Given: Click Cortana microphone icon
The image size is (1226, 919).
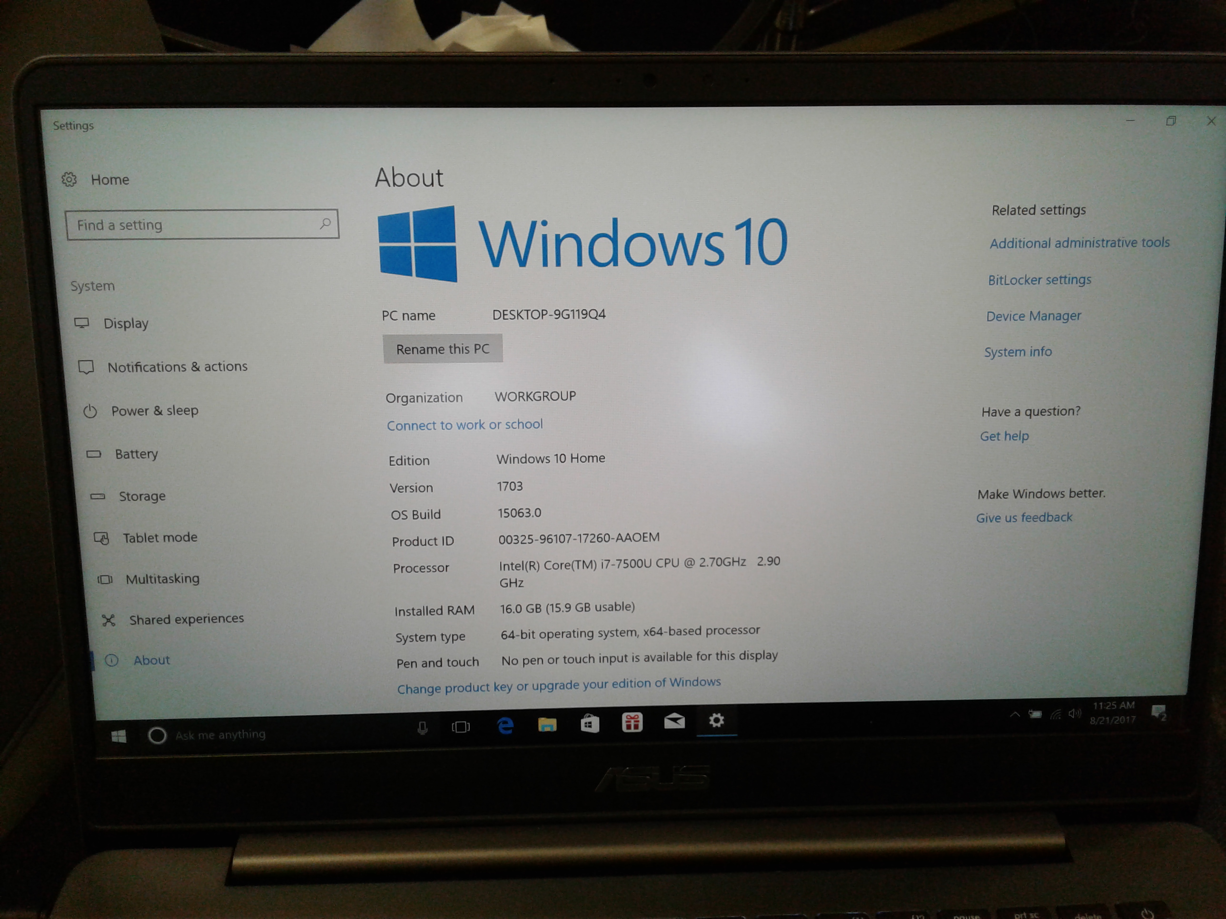Looking at the screenshot, I should click(422, 728).
